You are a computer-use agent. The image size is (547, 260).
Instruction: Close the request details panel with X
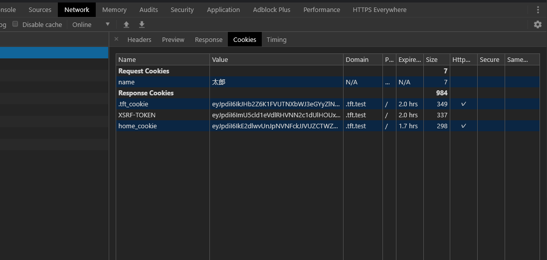point(116,39)
